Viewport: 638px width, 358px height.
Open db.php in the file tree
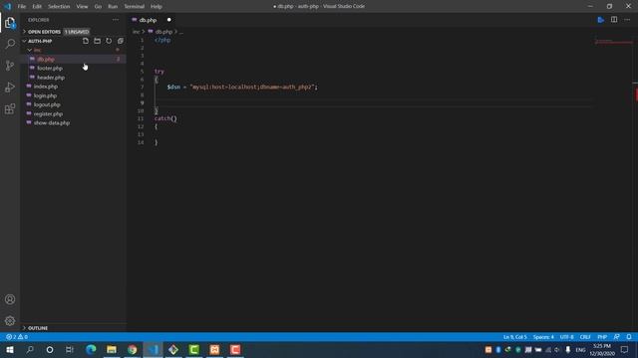(x=46, y=60)
